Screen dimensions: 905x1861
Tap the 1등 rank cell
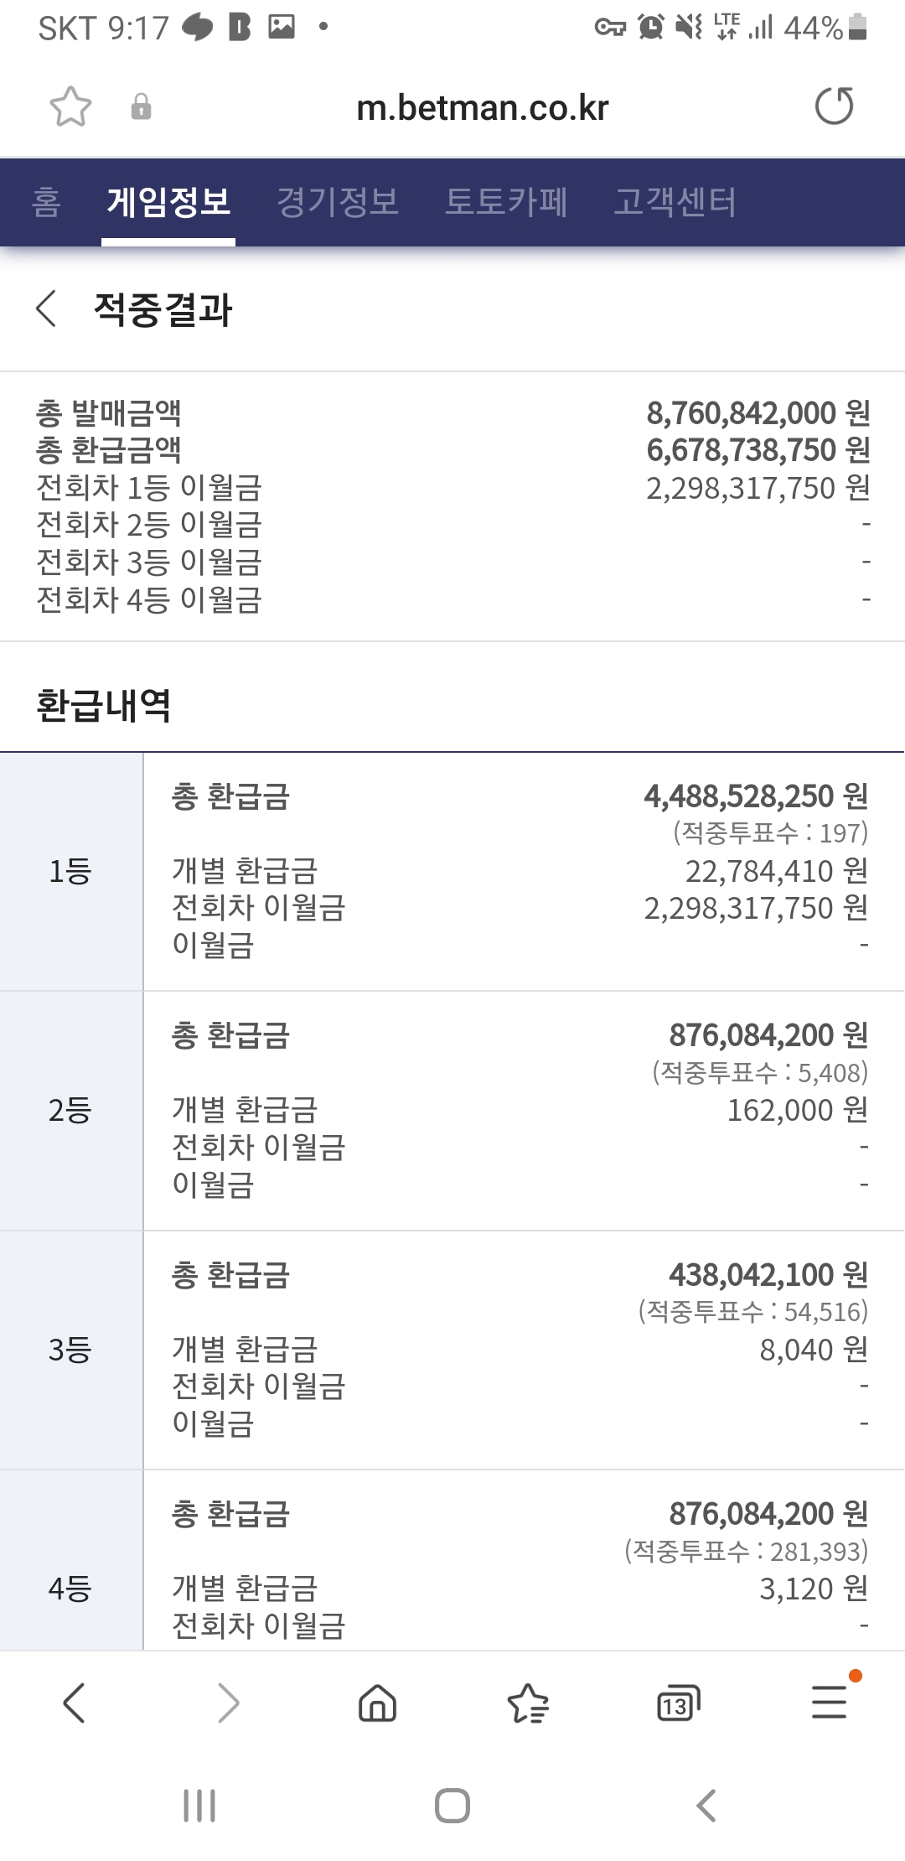(x=70, y=872)
